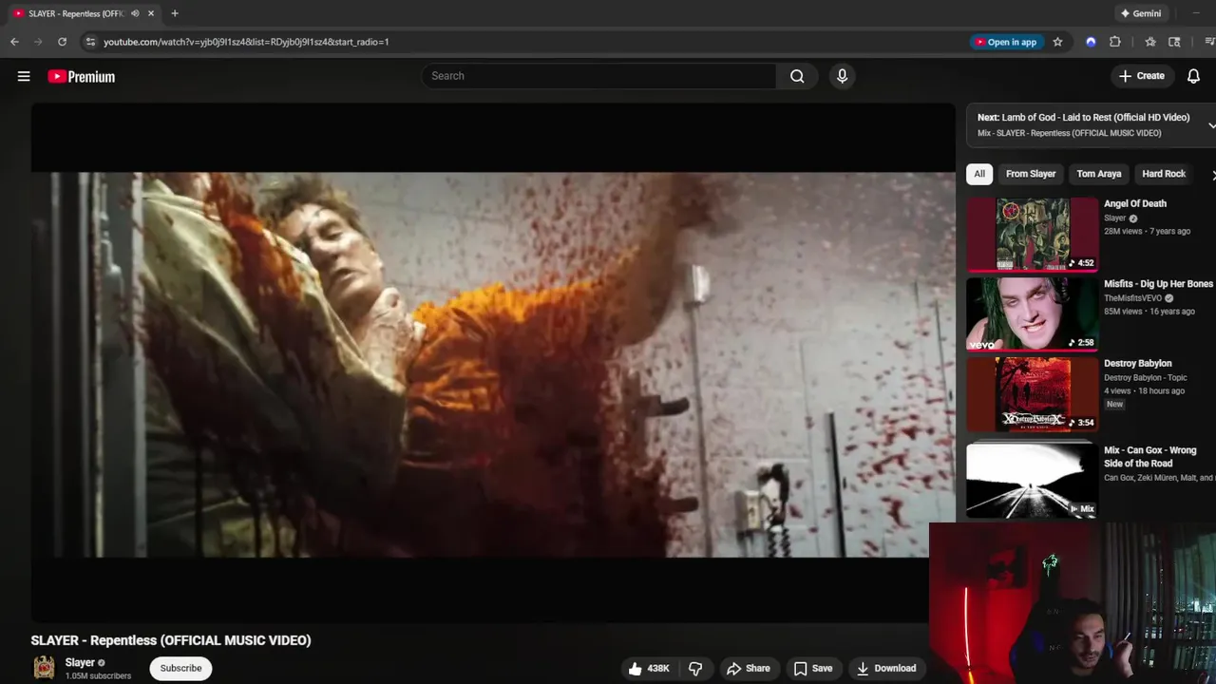Open Misfits Dig Up Her Bones thumbnail
Viewport: 1216px width, 684px height.
point(1033,314)
